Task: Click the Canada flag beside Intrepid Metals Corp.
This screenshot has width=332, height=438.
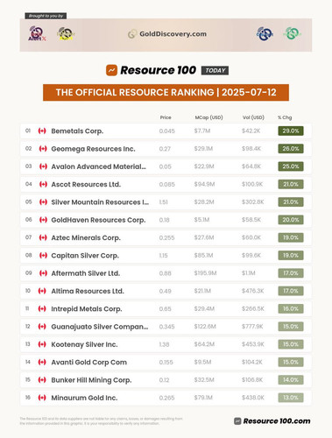Action: tap(42, 309)
